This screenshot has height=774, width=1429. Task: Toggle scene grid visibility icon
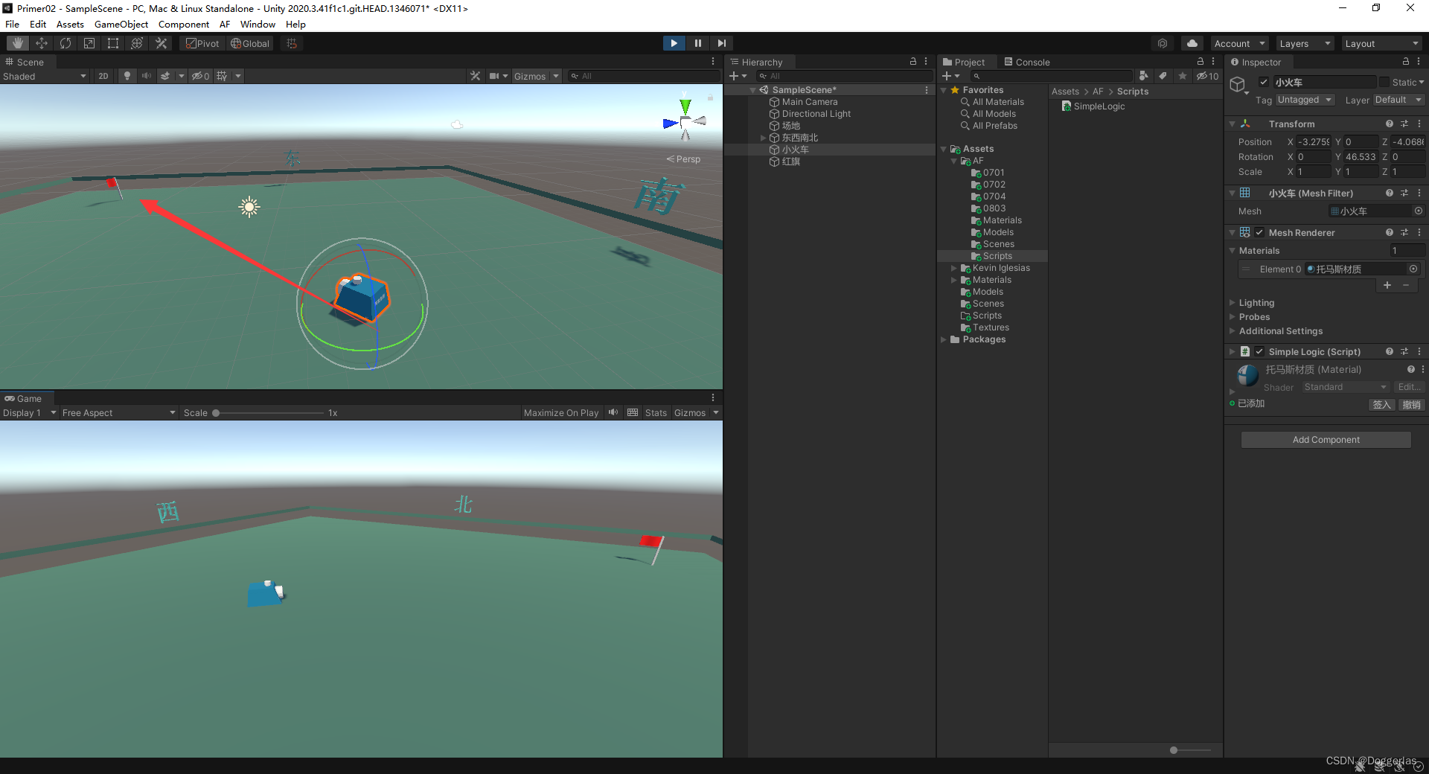222,76
